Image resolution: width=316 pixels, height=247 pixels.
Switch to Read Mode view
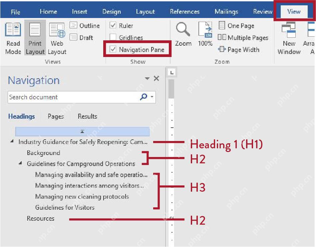coord(13,38)
